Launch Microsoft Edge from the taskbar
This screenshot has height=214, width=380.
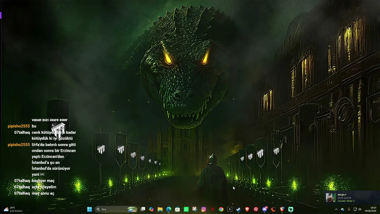click(x=169, y=209)
